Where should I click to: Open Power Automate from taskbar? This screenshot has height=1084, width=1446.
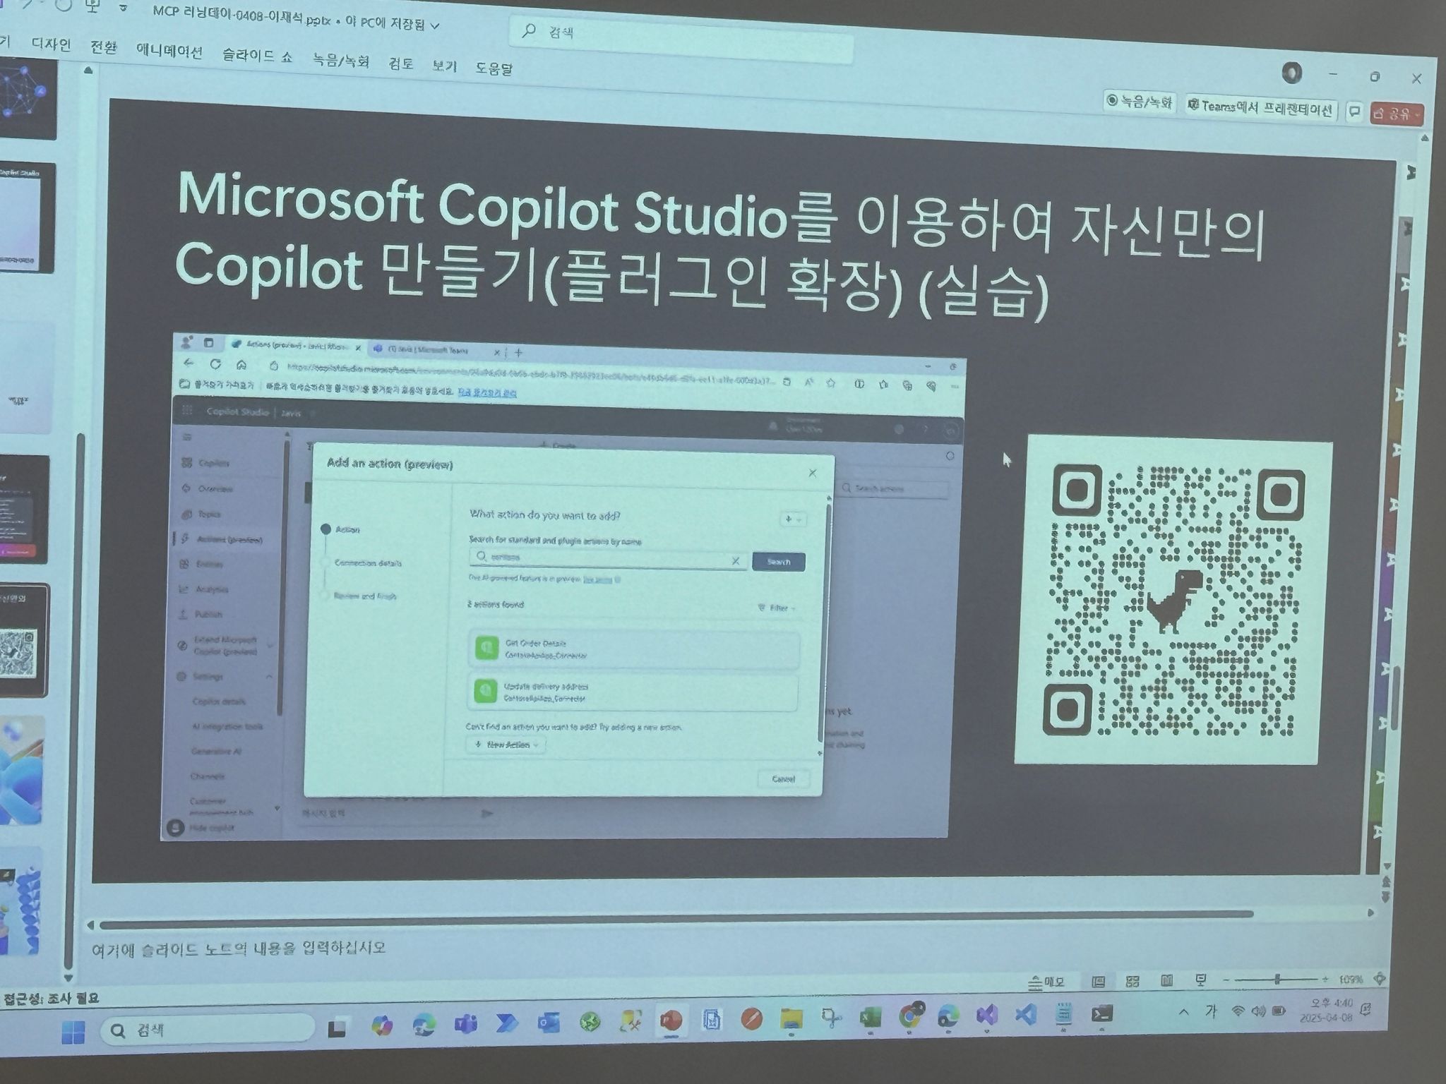tap(506, 1023)
